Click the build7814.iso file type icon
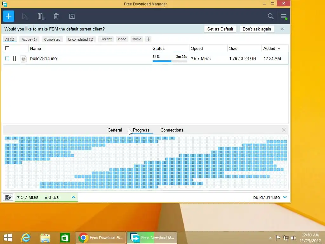This screenshot has width=325, height=244. [x=23, y=58]
